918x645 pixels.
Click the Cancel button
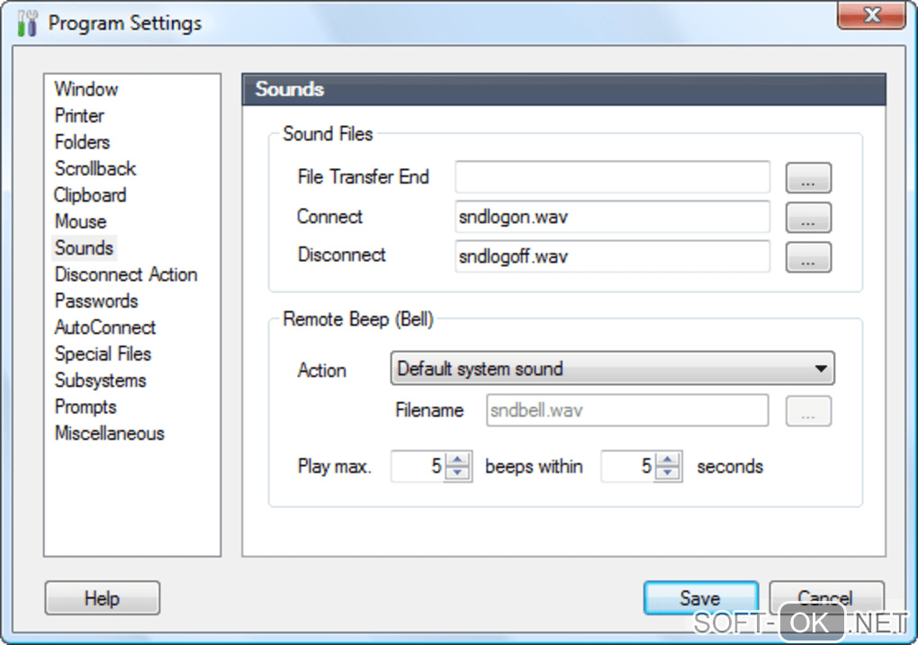825,598
